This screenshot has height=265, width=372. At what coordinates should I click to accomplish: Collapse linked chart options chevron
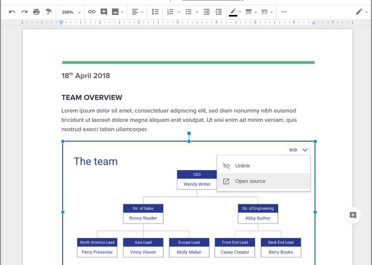(x=305, y=150)
